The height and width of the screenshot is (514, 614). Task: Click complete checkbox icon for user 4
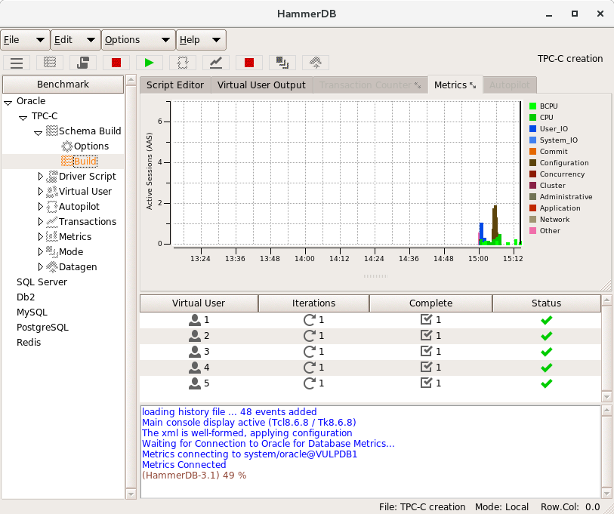tap(426, 368)
